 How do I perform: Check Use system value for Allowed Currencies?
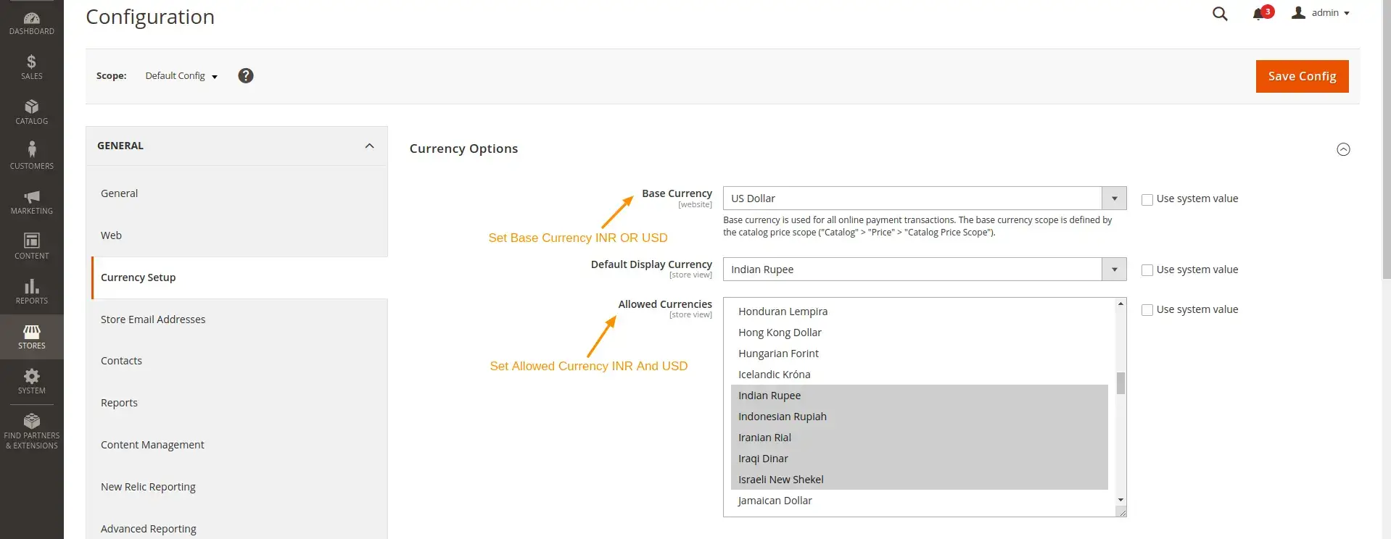[1147, 310]
